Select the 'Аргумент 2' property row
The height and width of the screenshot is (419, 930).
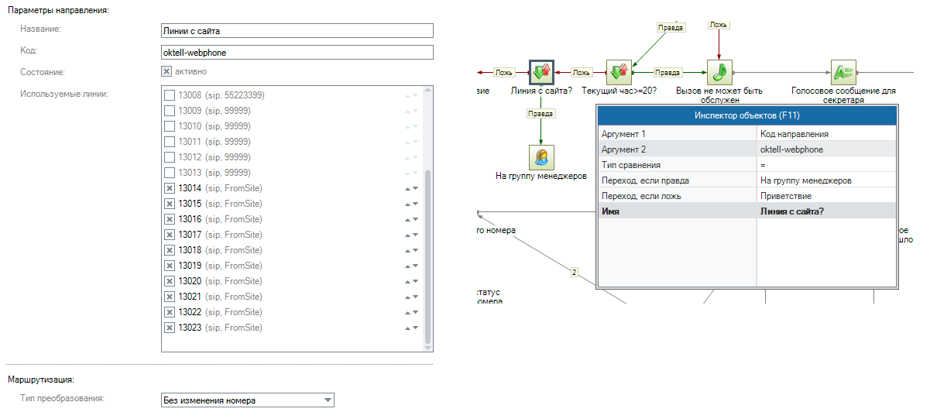(746, 149)
